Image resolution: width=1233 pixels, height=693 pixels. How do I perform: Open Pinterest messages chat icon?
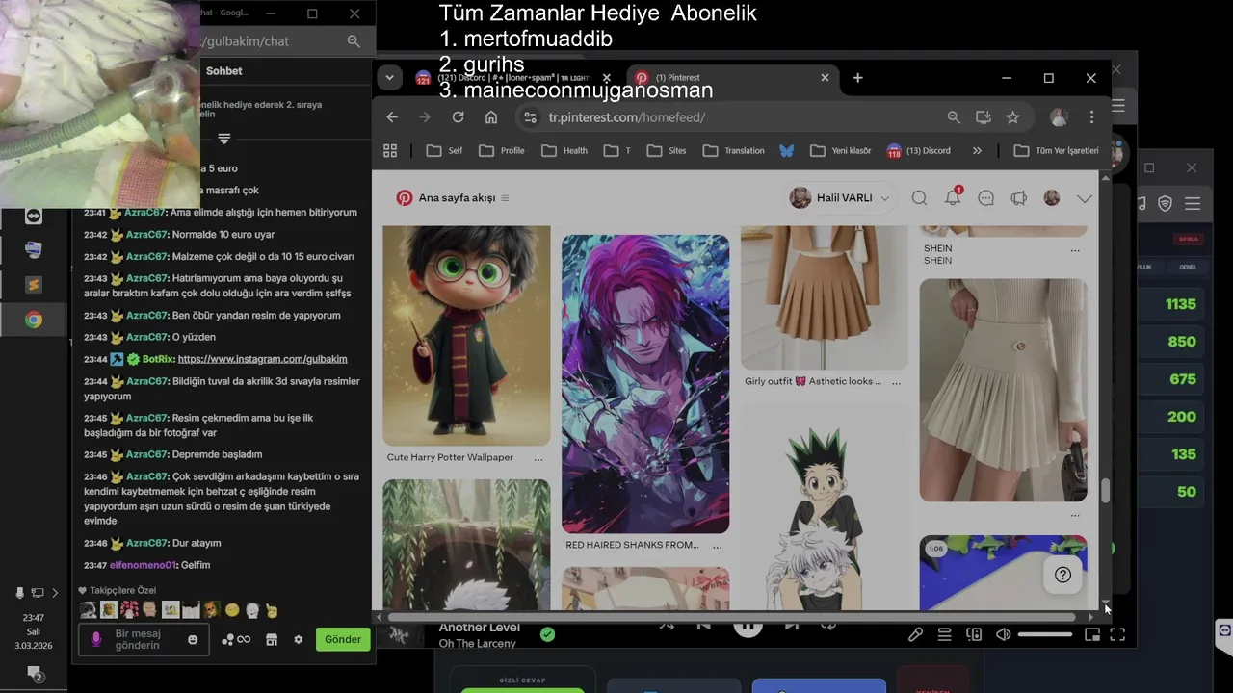click(985, 197)
